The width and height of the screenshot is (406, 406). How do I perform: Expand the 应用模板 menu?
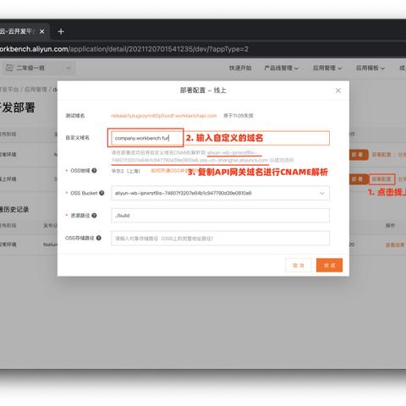click(370, 68)
